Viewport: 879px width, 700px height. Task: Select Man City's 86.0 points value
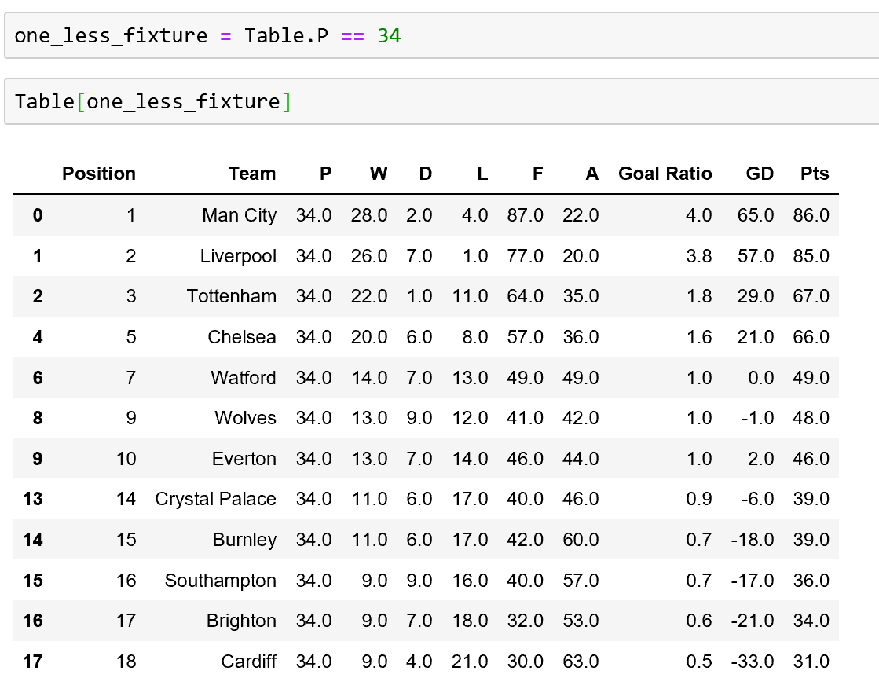point(811,215)
